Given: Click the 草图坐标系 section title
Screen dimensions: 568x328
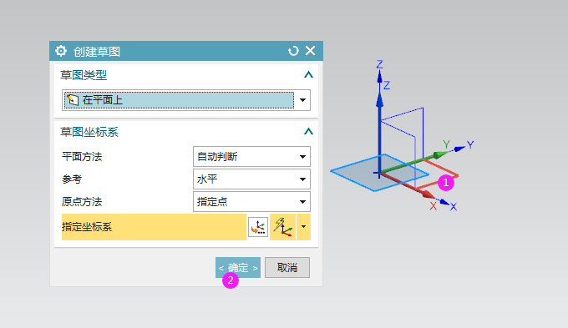Looking at the screenshot, I should (x=89, y=132).
